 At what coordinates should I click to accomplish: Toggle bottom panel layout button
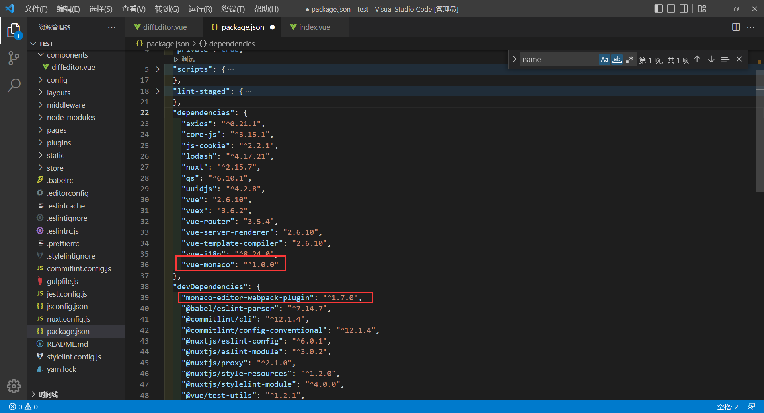coord(671,9)
